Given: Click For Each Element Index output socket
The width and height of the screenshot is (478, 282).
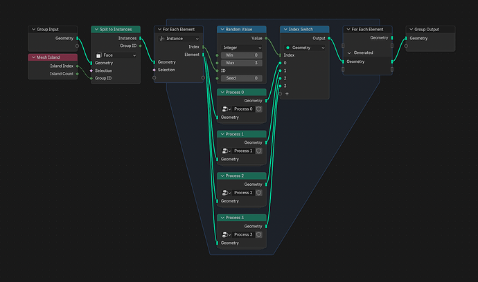Looking at the screenshot, I should [x=204, y=47].
